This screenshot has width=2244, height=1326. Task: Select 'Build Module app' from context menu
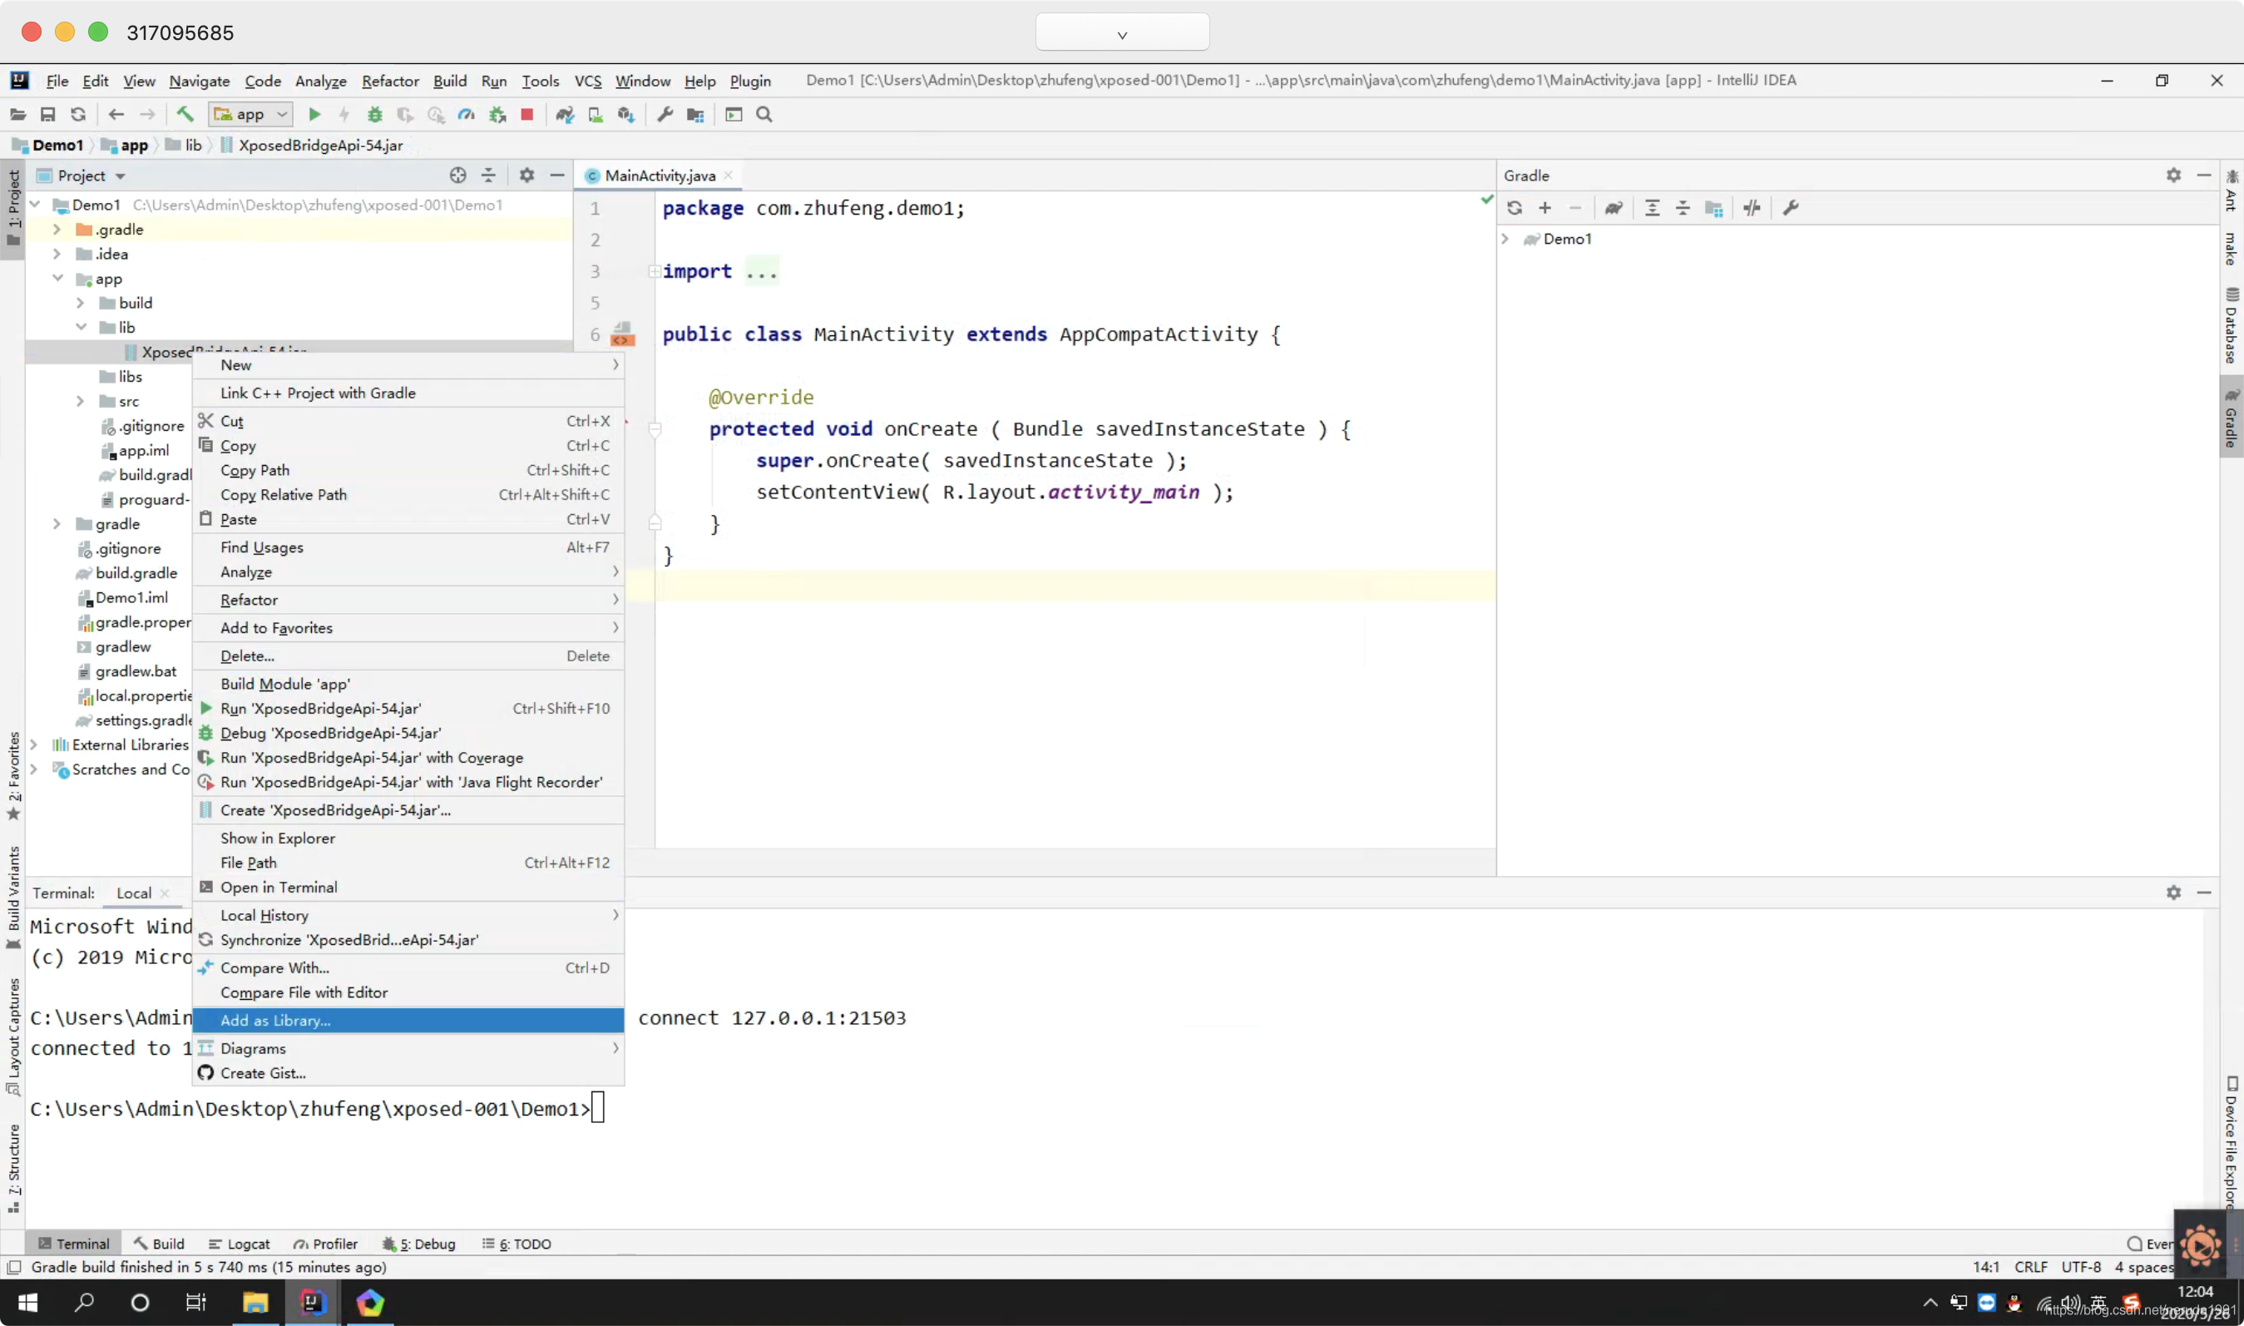tap(285, 684)
